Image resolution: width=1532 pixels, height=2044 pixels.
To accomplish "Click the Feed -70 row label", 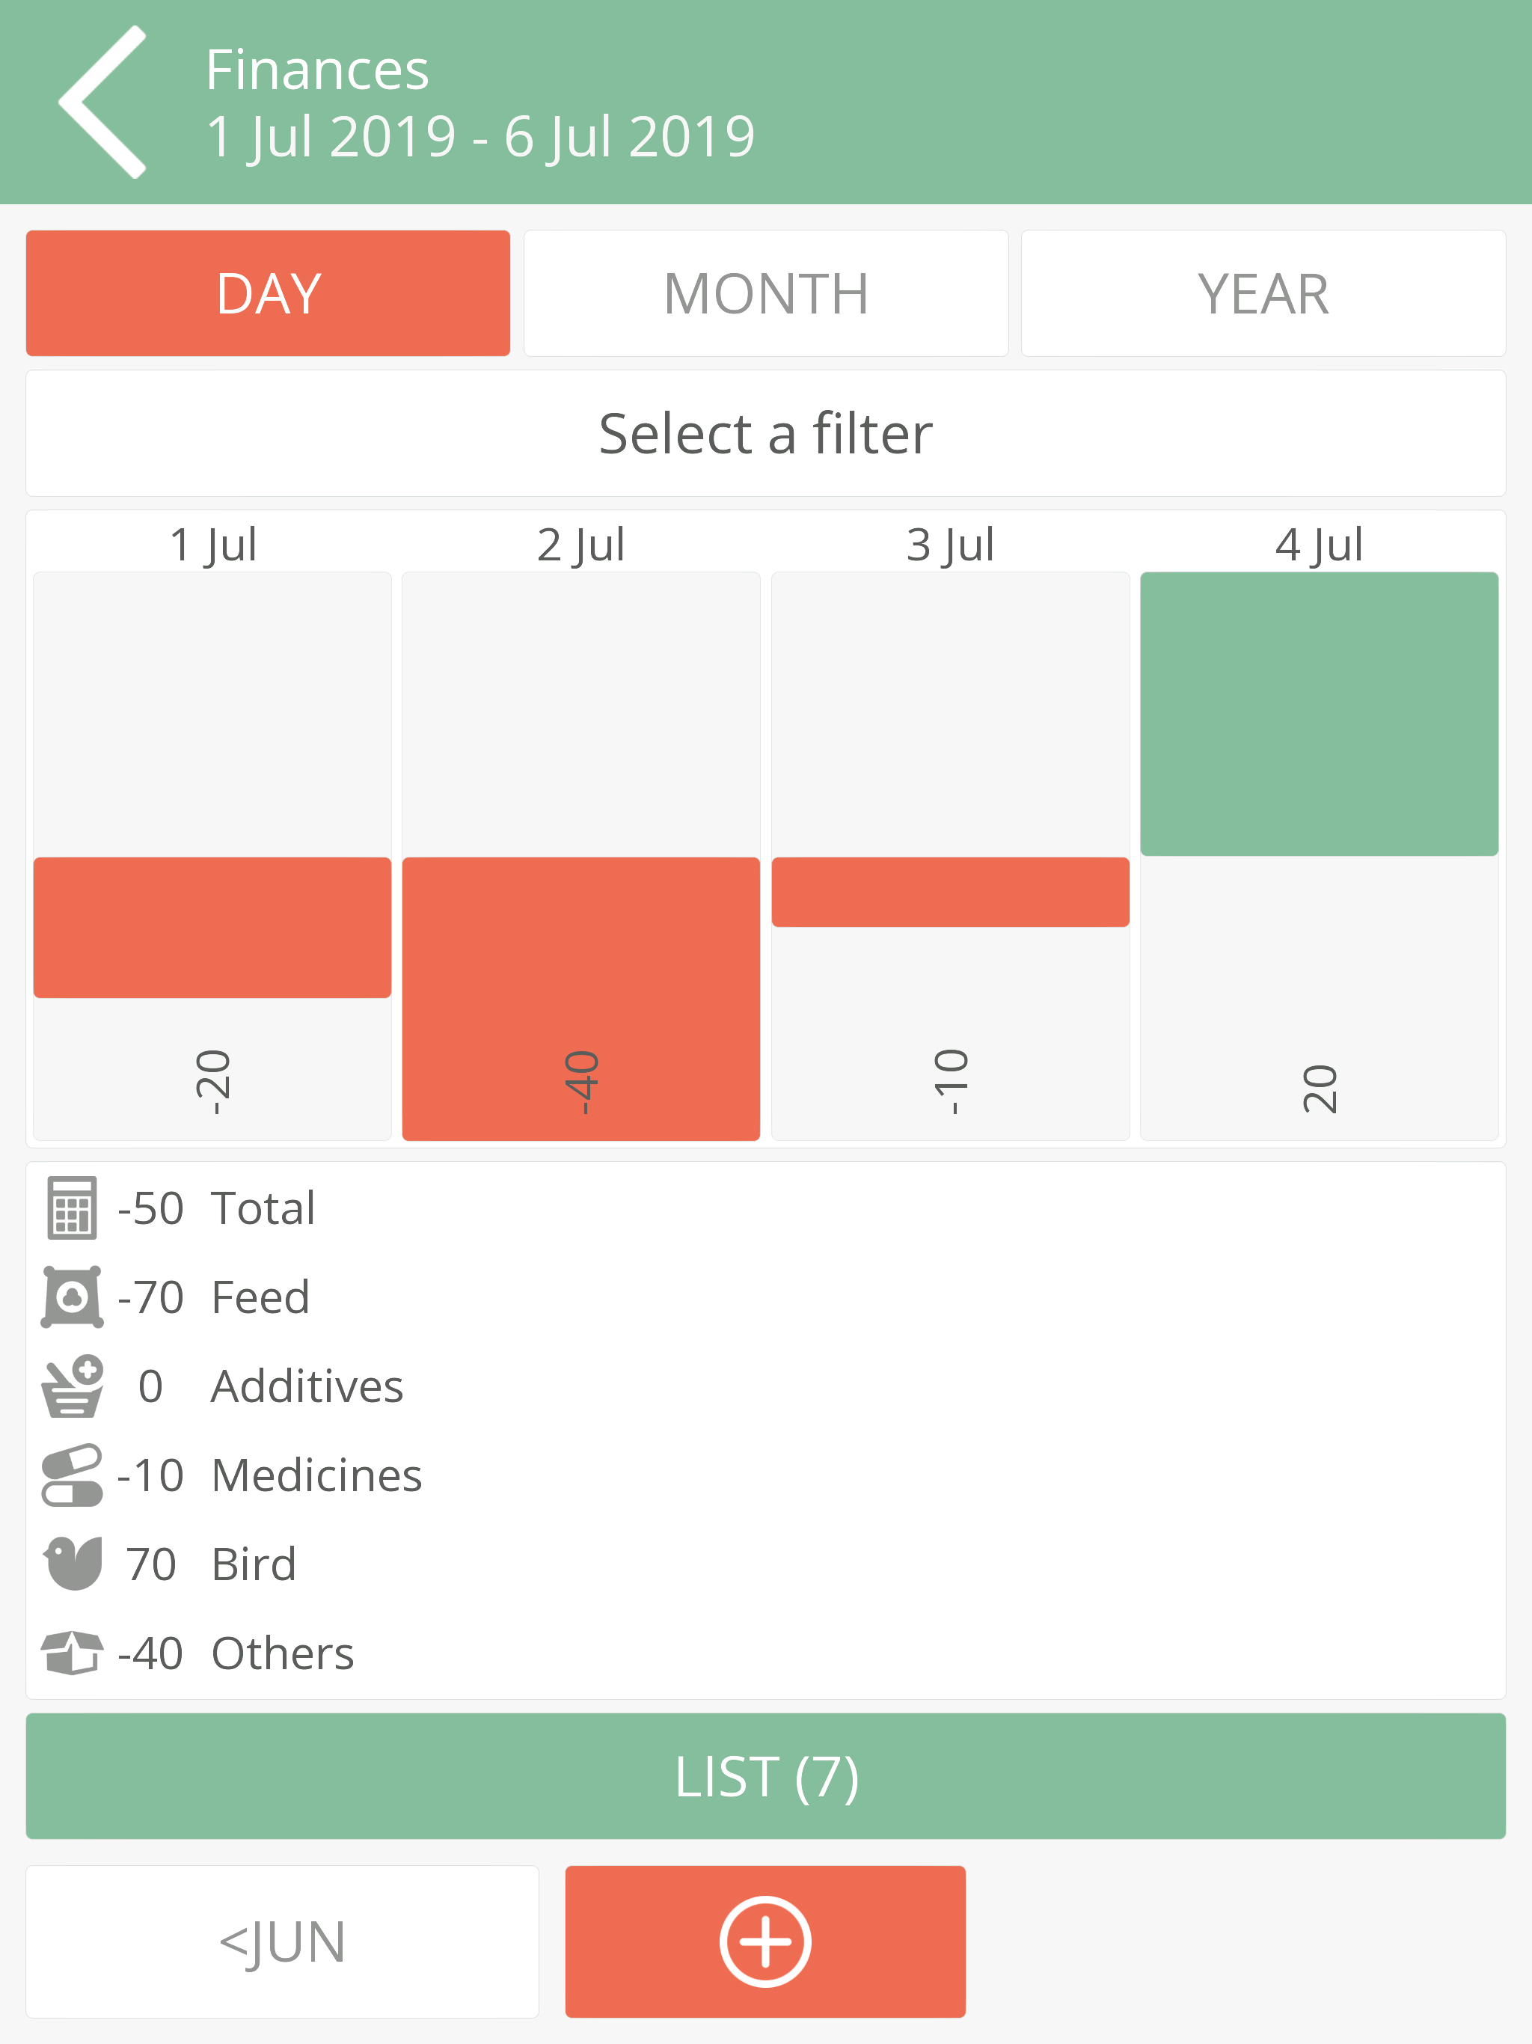I will click(x=213, y=1297).
